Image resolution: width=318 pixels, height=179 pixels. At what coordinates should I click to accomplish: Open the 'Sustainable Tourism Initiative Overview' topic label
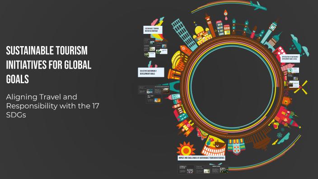(x=153, y=30)
